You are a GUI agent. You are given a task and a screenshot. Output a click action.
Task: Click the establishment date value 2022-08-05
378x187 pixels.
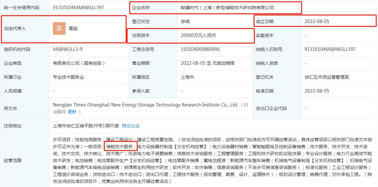pyautogui.click(x=317, y=21)
